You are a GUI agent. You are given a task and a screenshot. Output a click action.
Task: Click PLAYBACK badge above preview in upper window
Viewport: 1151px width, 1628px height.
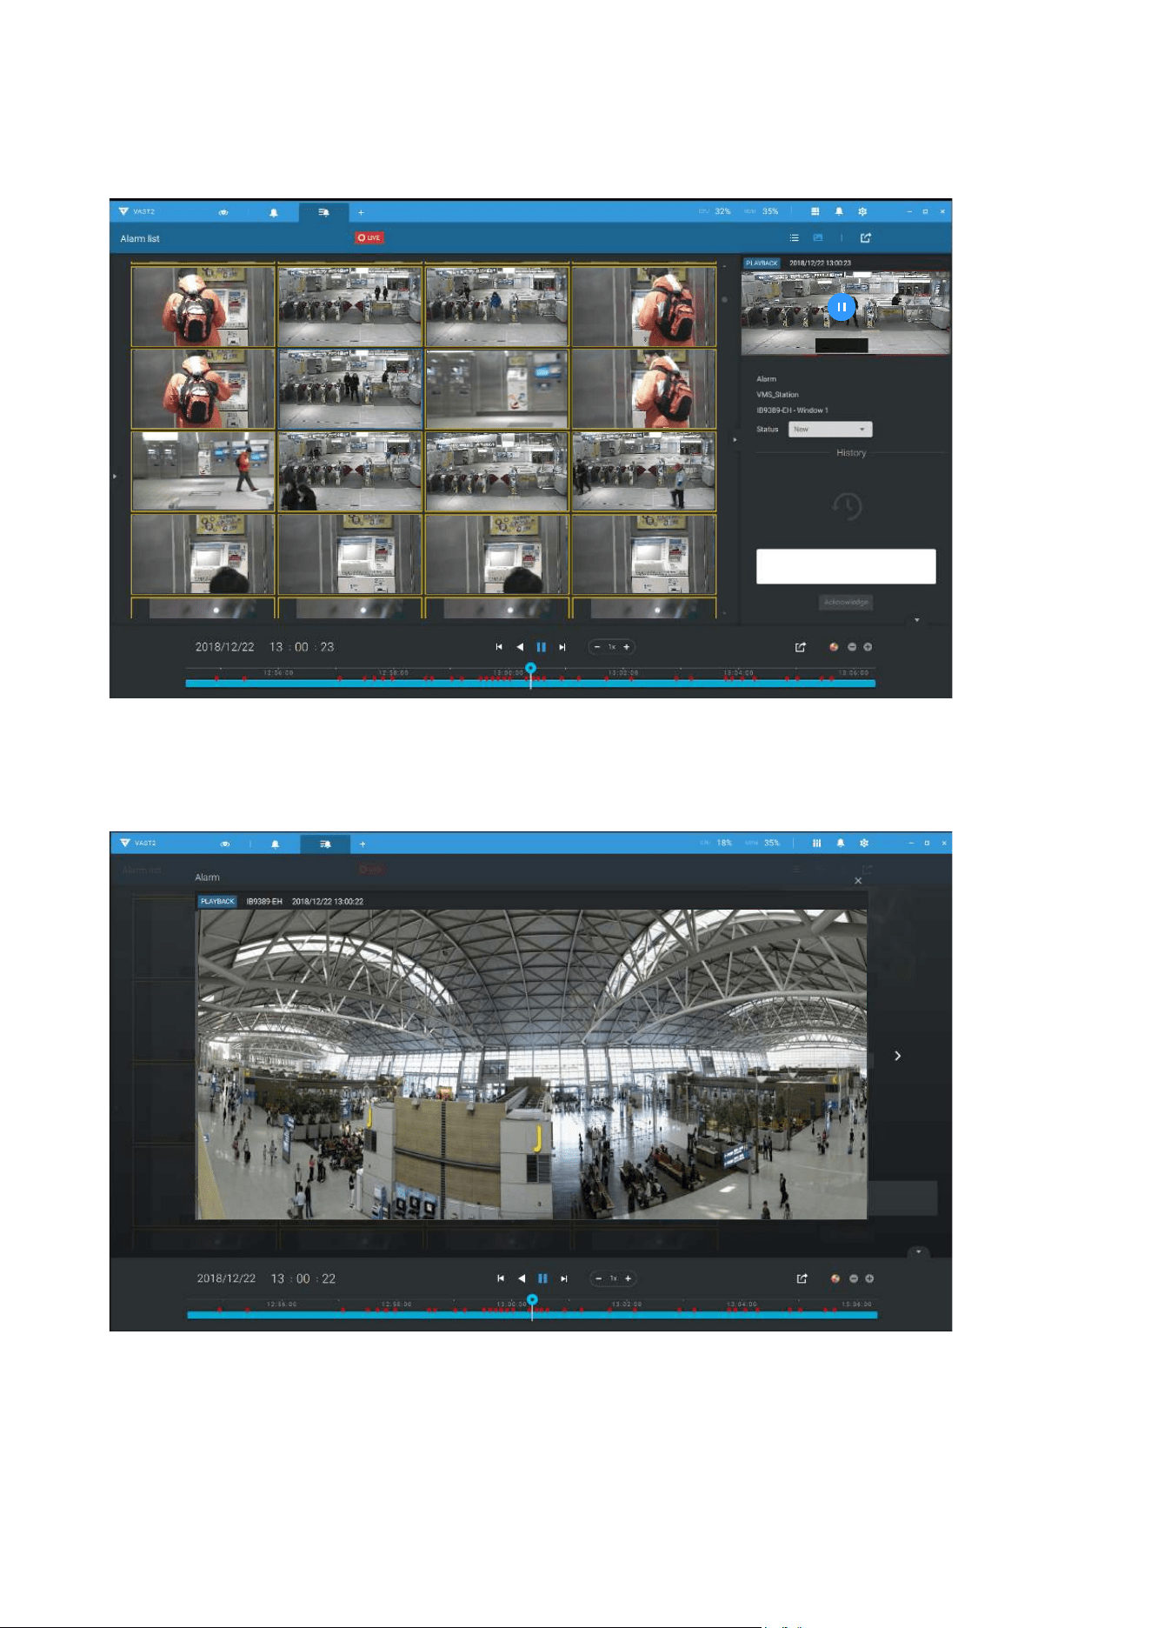coord(762,263)
